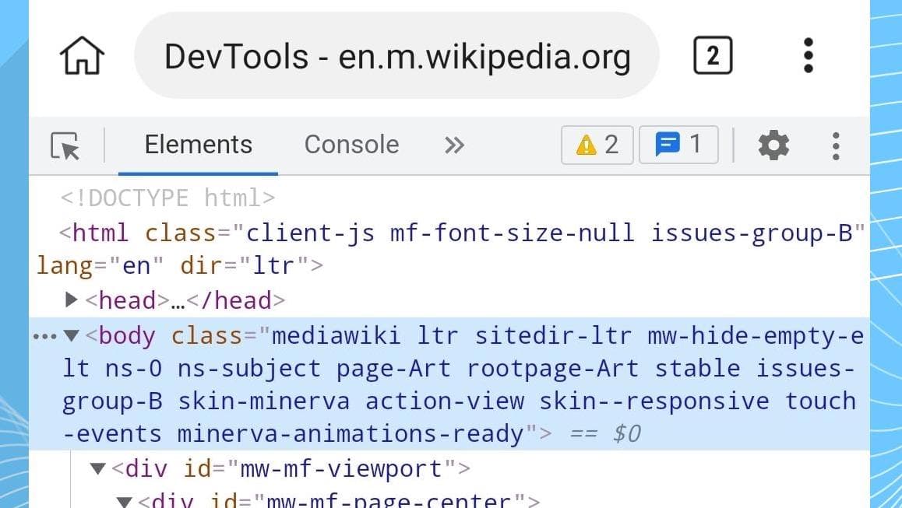Select the DOCTYPE html line

click(167, 198)
